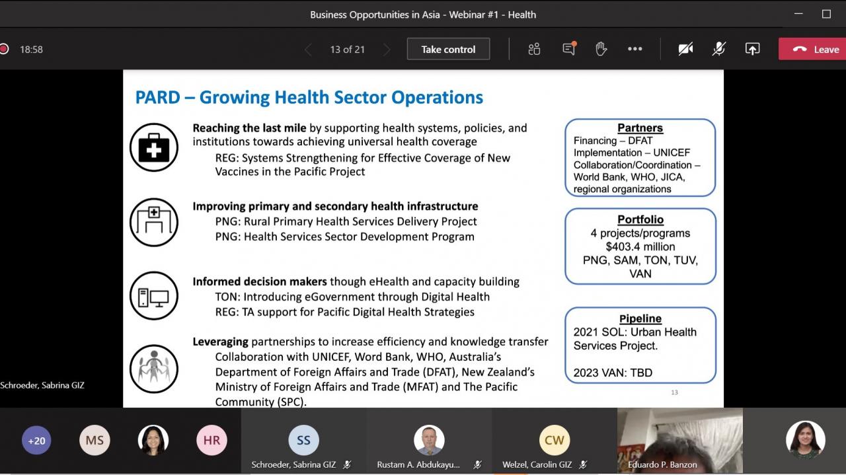
Task: Open share content tray
Action: 752,49
